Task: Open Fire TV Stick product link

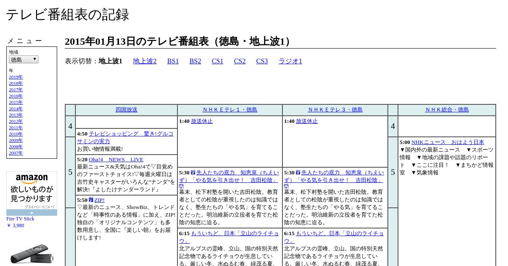Action: (20, 219)
